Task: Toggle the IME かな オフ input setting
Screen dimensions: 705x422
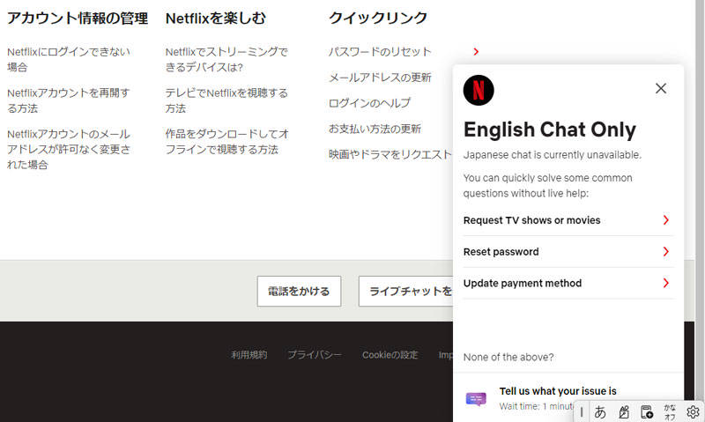Action: pyautogui.click(x=670, y=411)
